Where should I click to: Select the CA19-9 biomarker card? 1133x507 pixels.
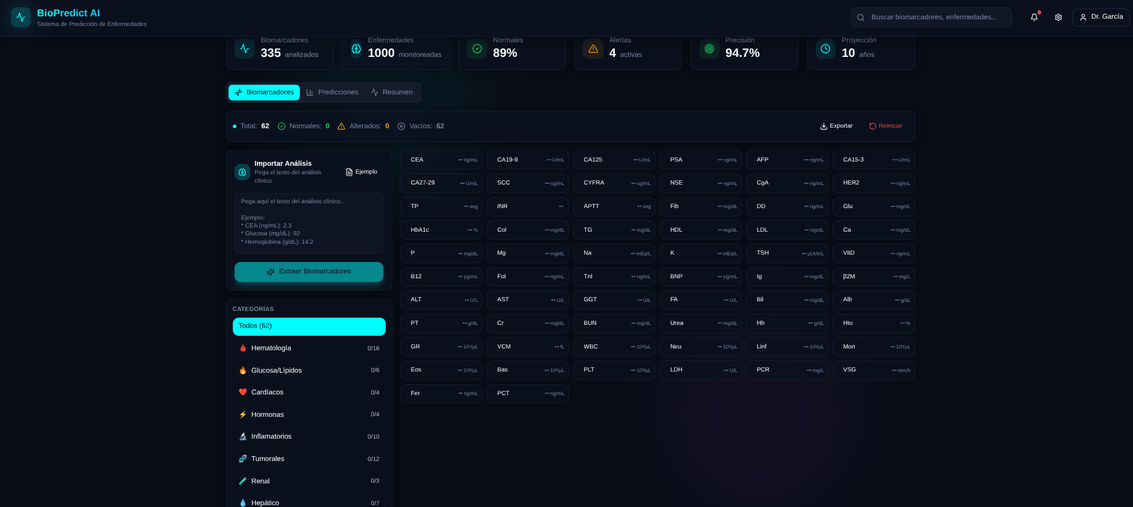[x=528, y=160]
